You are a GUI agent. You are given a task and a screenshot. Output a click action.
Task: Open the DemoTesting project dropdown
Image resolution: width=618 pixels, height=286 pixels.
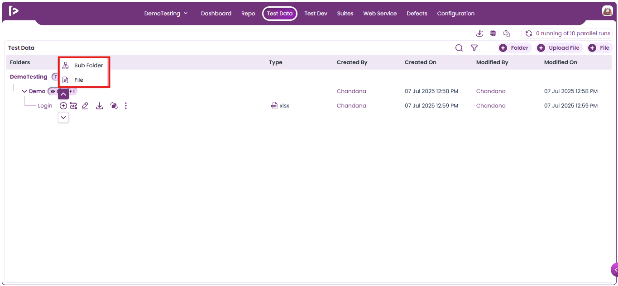[166, 14]
